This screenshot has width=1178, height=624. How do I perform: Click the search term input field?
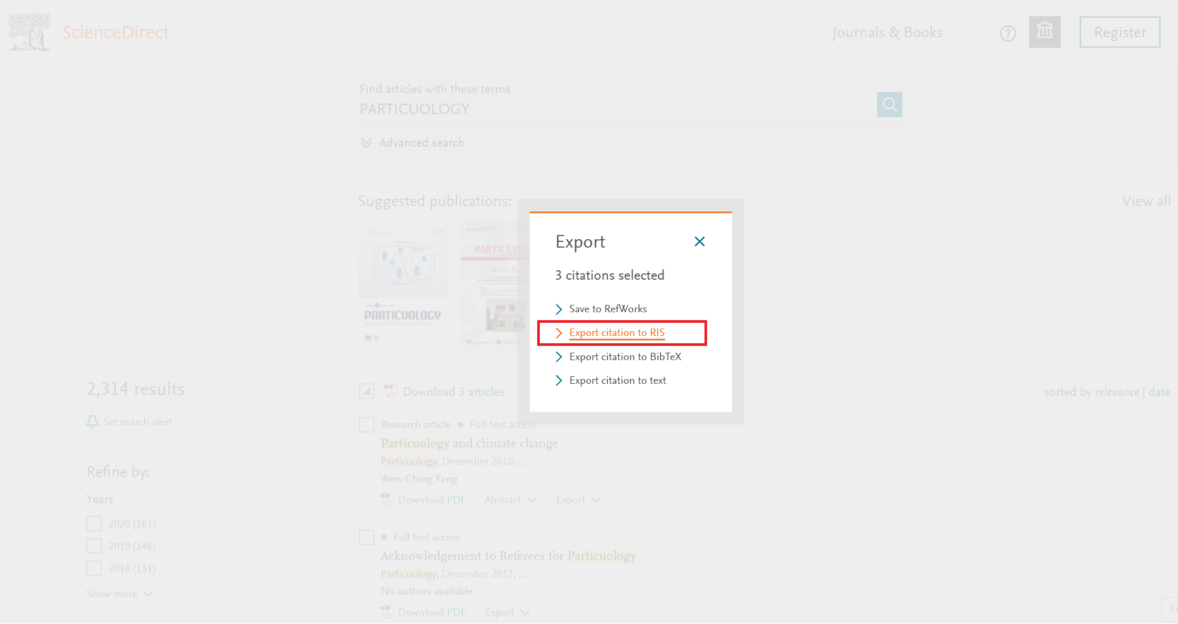click(x=616, y=109)
